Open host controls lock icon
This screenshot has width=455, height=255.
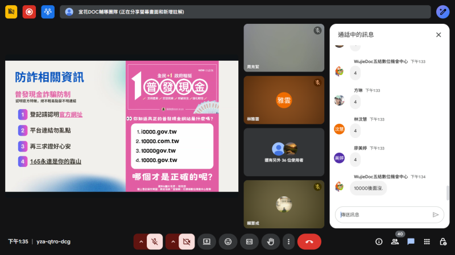[443, 241]
